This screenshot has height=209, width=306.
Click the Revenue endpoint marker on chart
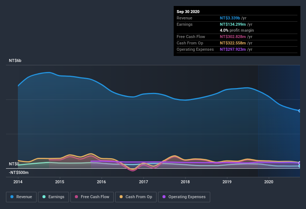(300, 111)
